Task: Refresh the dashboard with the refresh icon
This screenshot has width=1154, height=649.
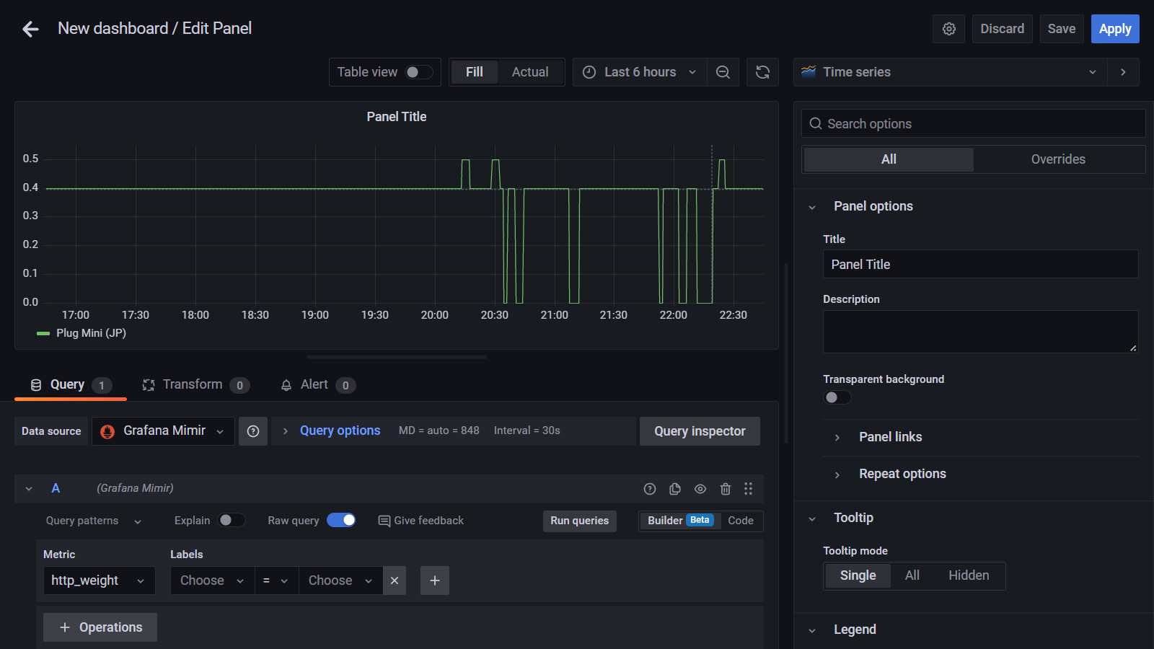Action: coord(762,72)
